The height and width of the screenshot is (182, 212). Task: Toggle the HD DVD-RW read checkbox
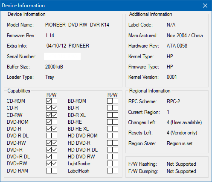[110, 157]
